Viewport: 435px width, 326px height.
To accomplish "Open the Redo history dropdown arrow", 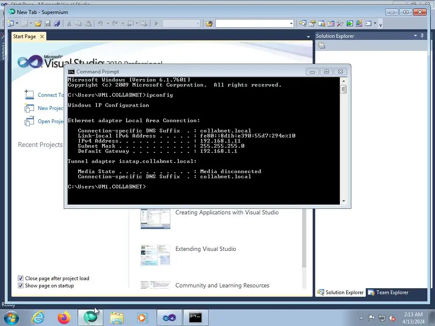I will click(122, 24).
